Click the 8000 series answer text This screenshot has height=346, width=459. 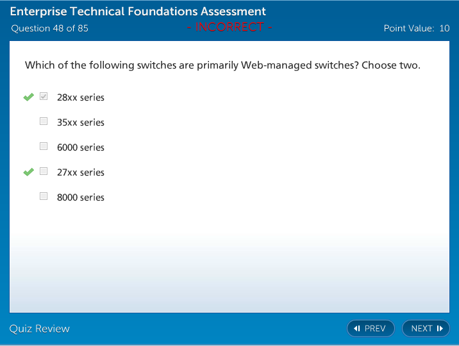tap(81, 197)
